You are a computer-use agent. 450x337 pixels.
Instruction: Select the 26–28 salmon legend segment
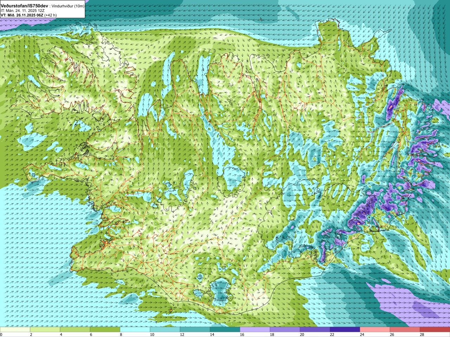coord(405,330)
